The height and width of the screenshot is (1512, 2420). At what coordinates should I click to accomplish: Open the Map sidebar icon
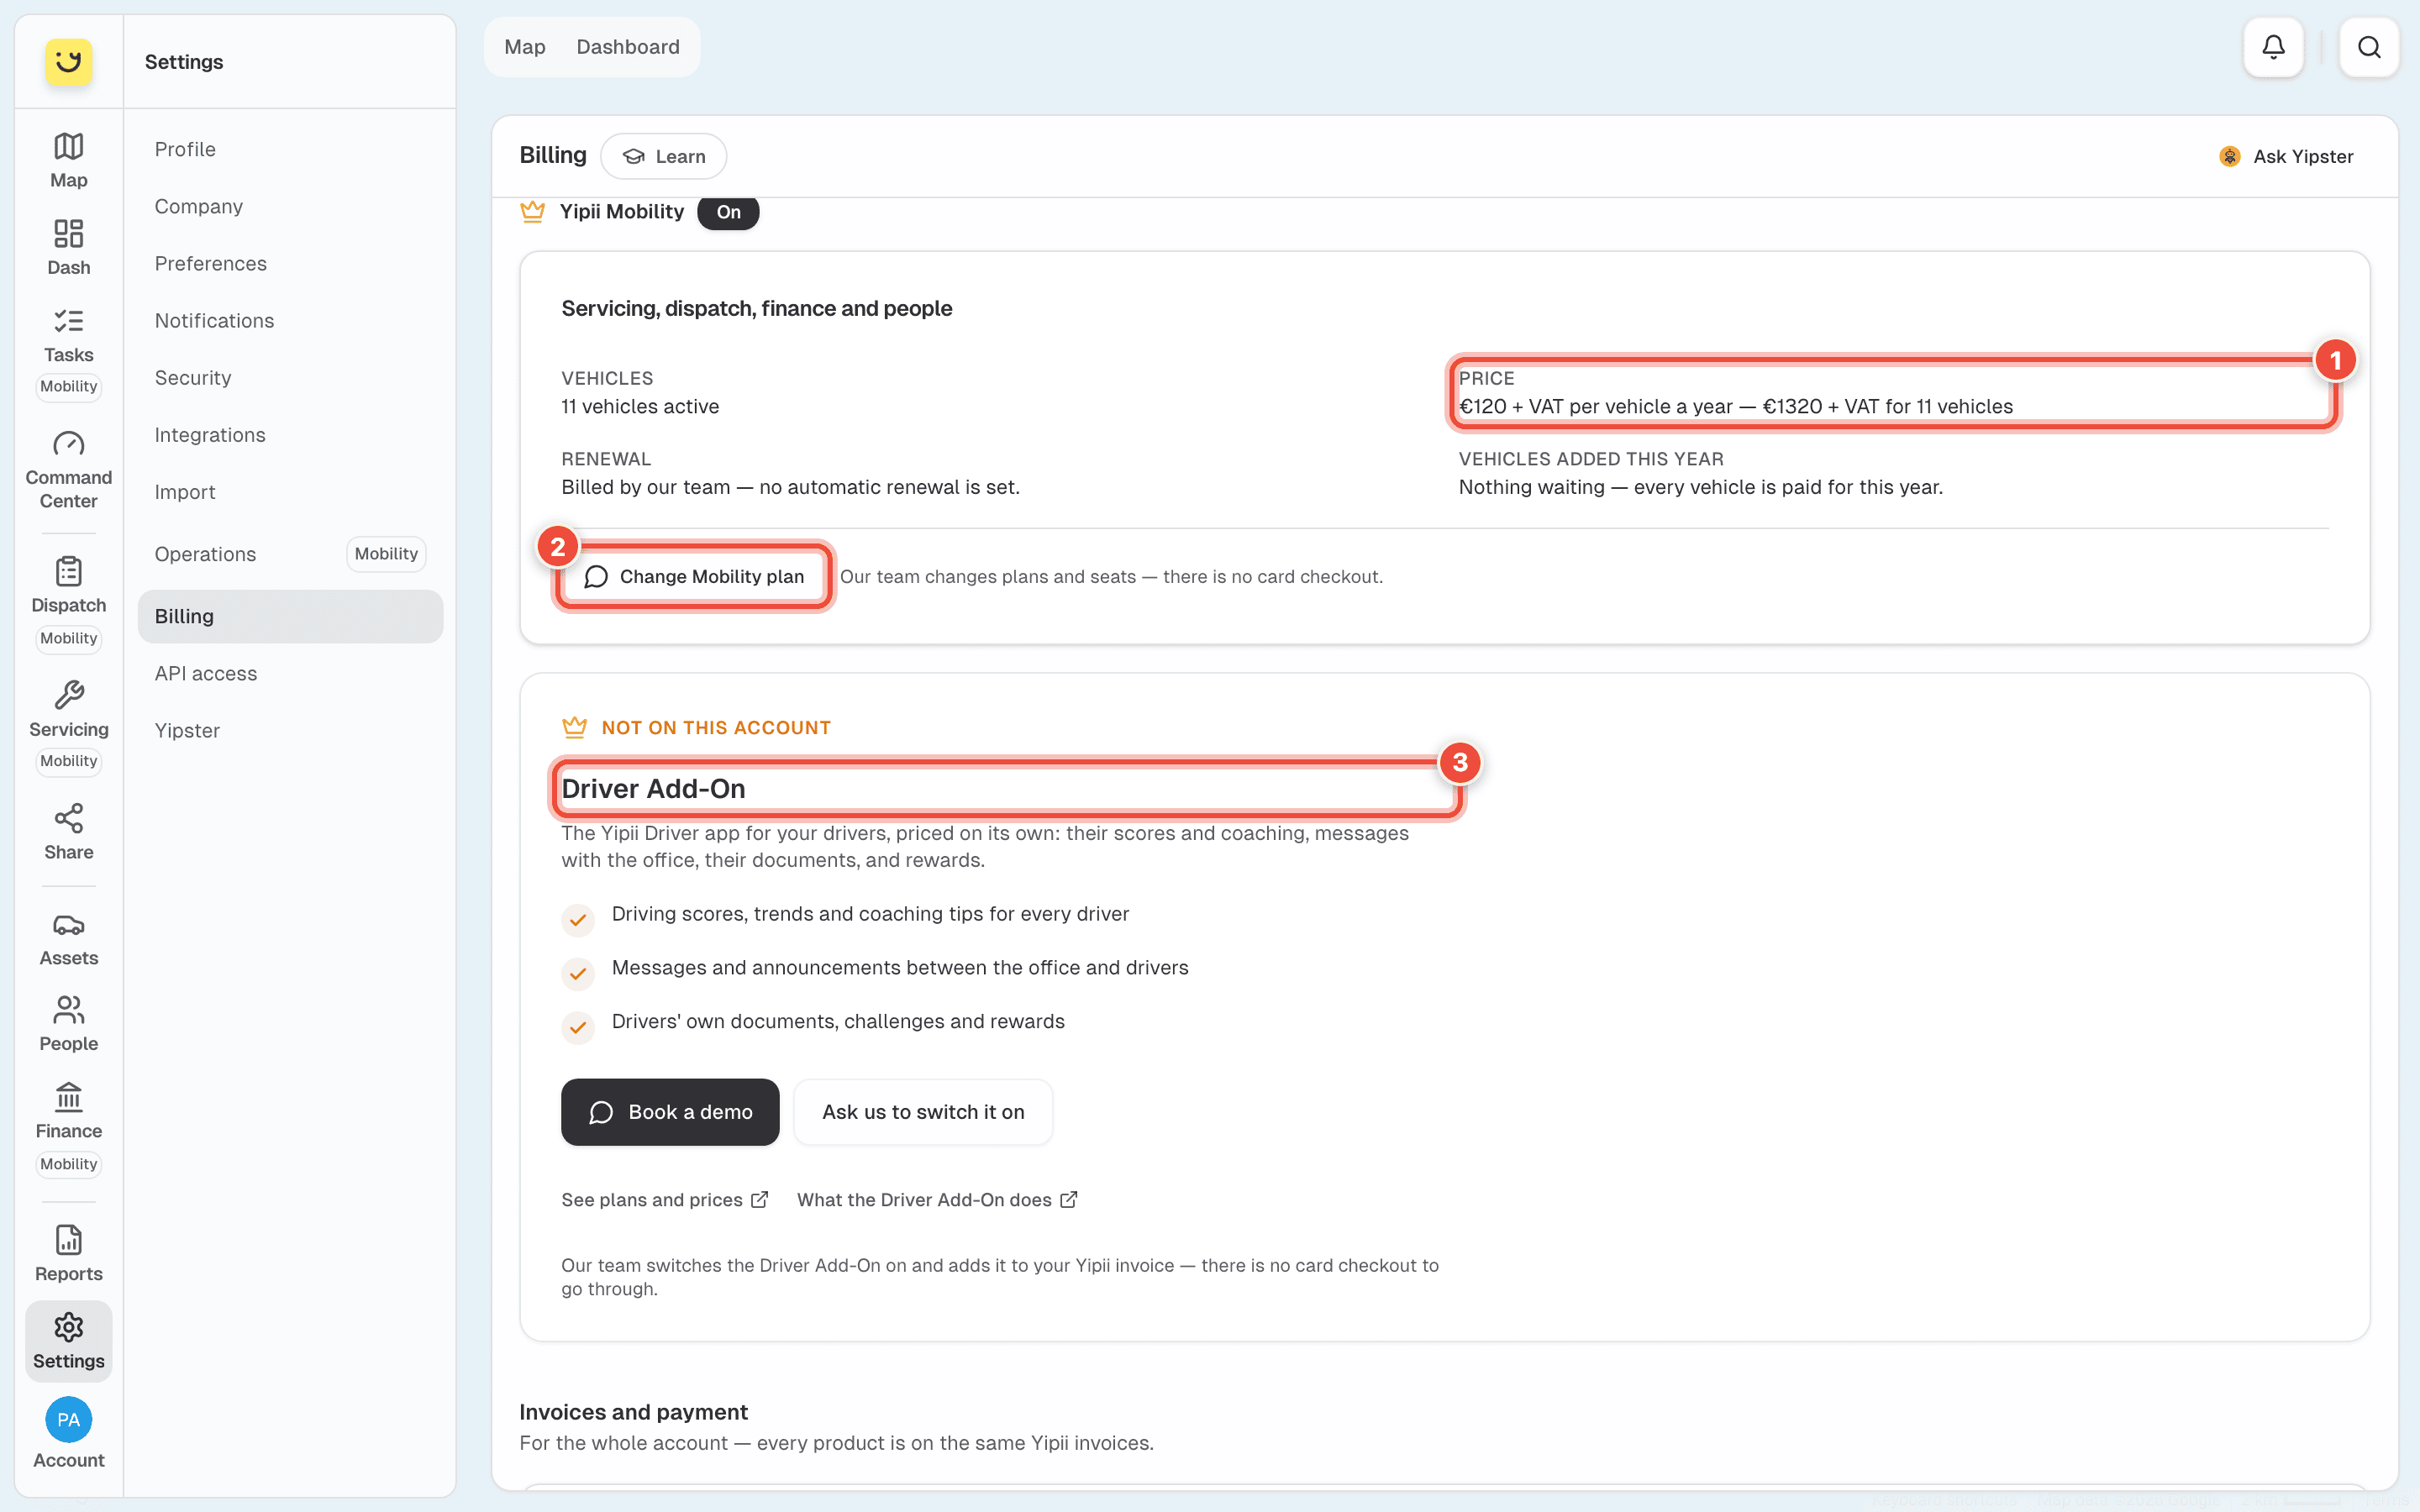click(x=68, y=160)
